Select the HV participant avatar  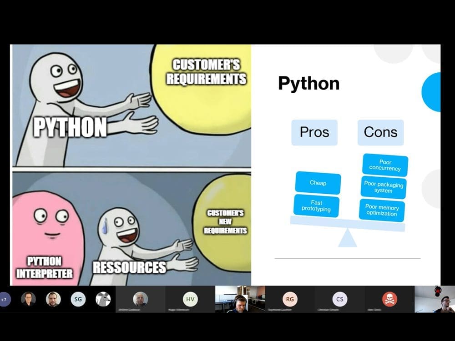click(x=190, y=299)
